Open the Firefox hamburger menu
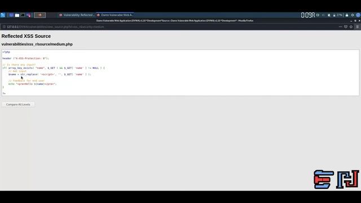 point(358,27)
